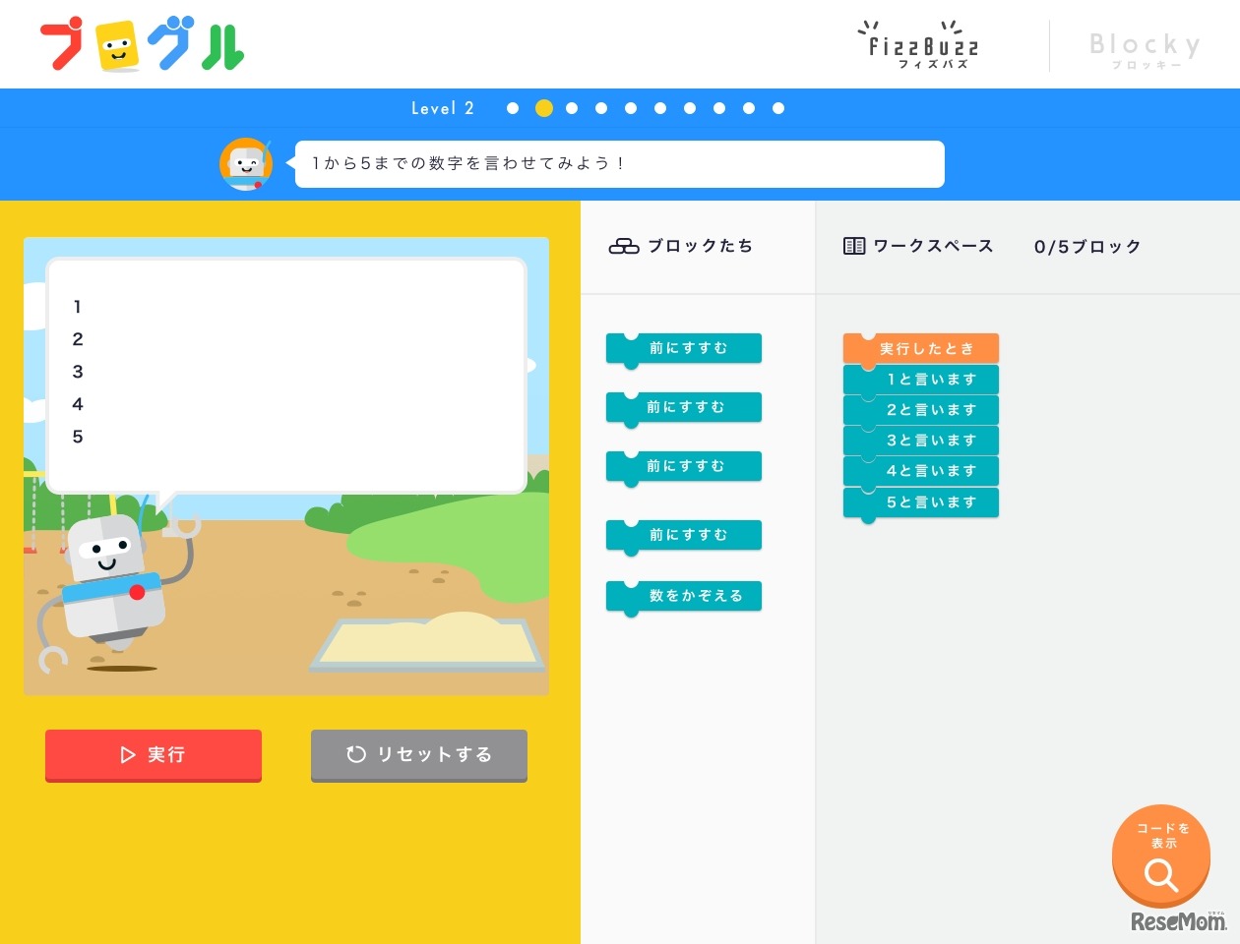Screen dimensions: 1240x944
Task: Switch to the Blocky course tab
Action: (x=1145, y=49)
